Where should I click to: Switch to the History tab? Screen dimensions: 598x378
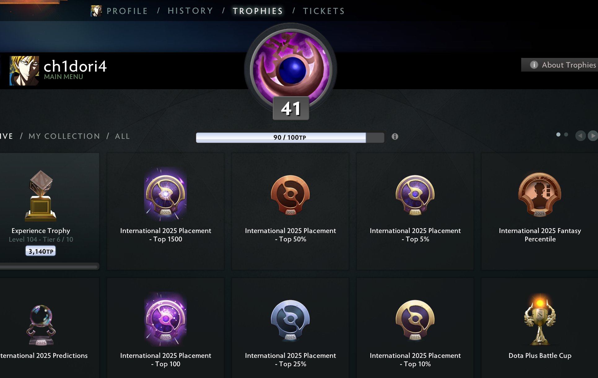190,11
